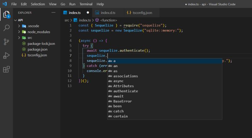This screenshot has height=138, width=252.
Task: Click tsconfig.json braces icon in explorer
Action: pyautogui.click(x=24, y=55)
